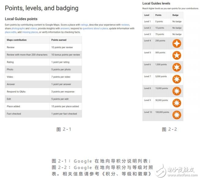Click the Level 7 badge icon
This screenshot has width=200, height=180.
click(177, 79)
